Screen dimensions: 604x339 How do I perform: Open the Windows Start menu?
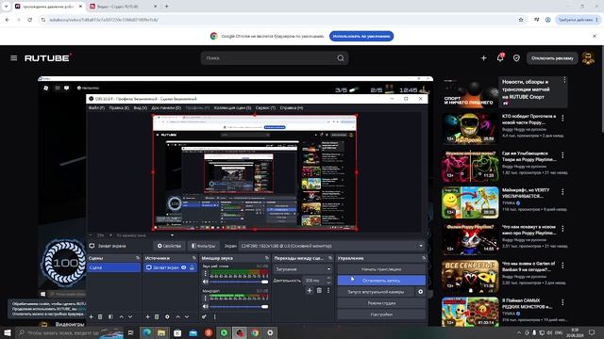coord(8,332)
